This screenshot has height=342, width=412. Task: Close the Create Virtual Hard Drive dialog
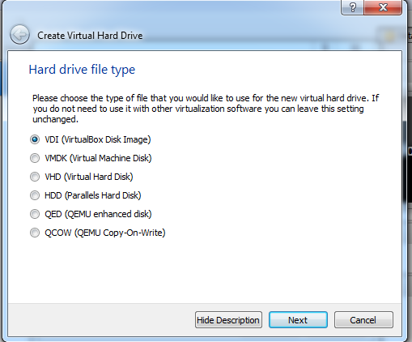click(383, 7)
